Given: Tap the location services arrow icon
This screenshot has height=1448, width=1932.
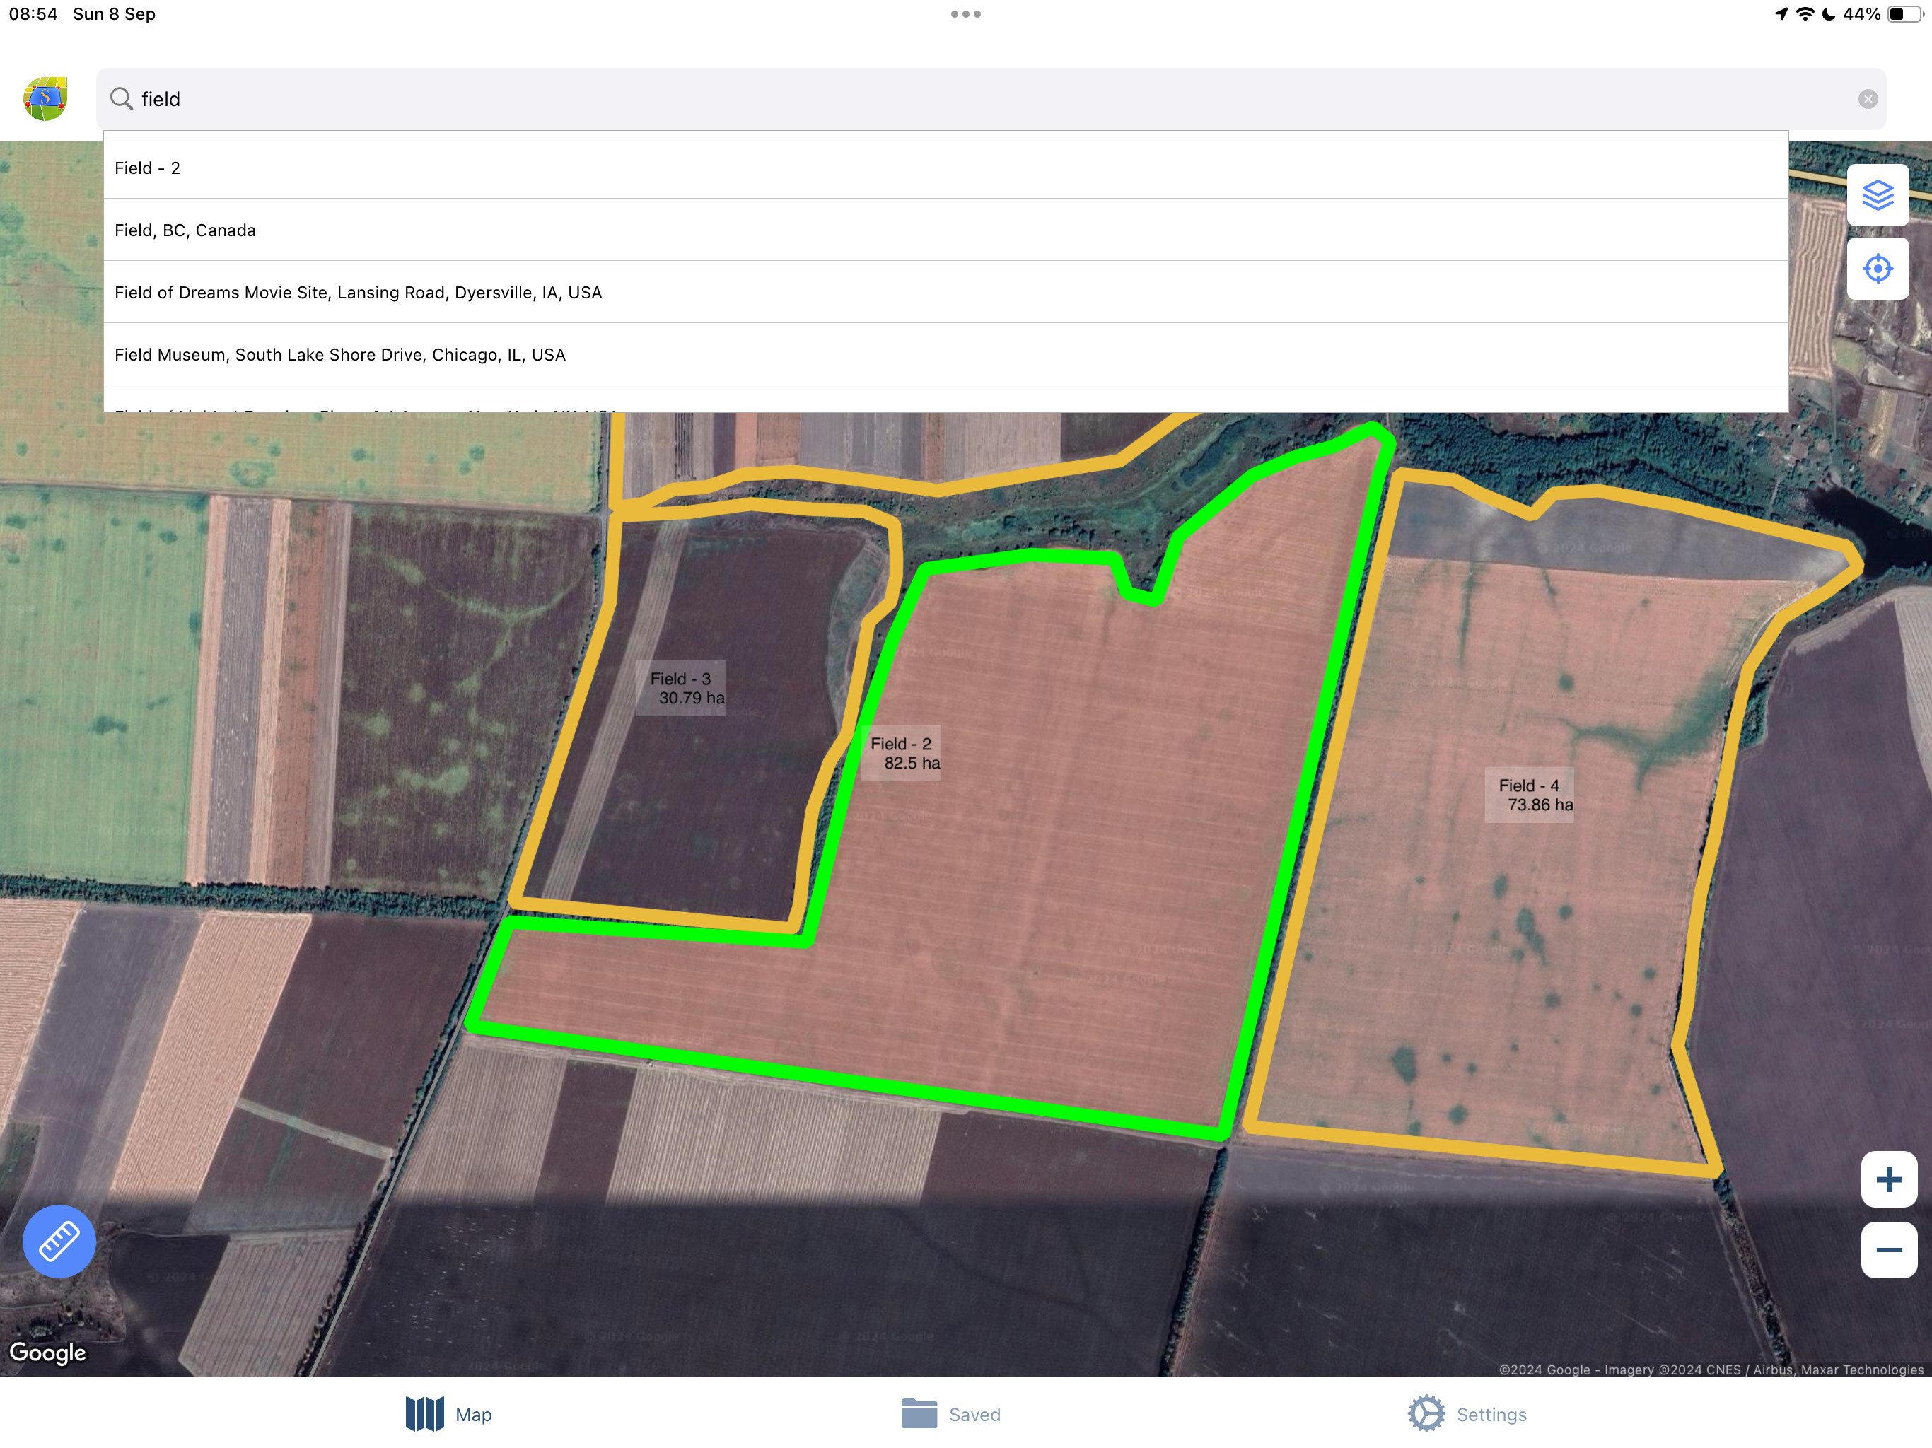Looking at the screenshot, I should pos(1781,14).
